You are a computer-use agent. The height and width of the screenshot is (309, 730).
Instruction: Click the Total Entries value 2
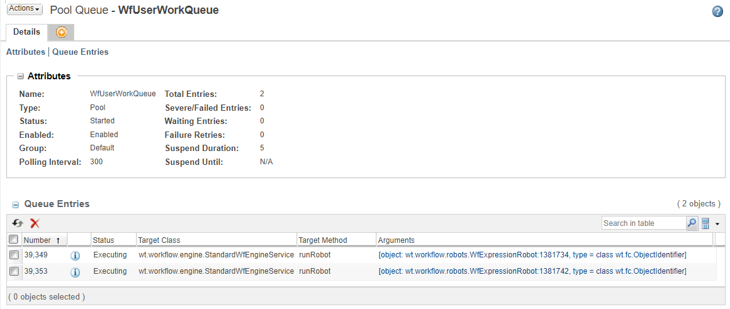[x=262, y=94]
